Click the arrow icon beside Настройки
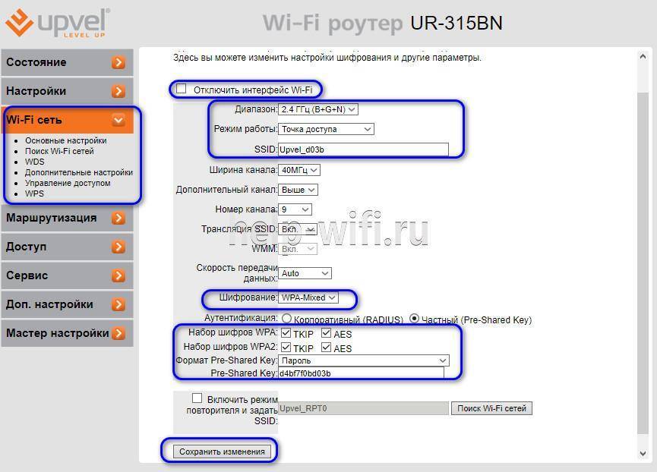 [118, 91]
